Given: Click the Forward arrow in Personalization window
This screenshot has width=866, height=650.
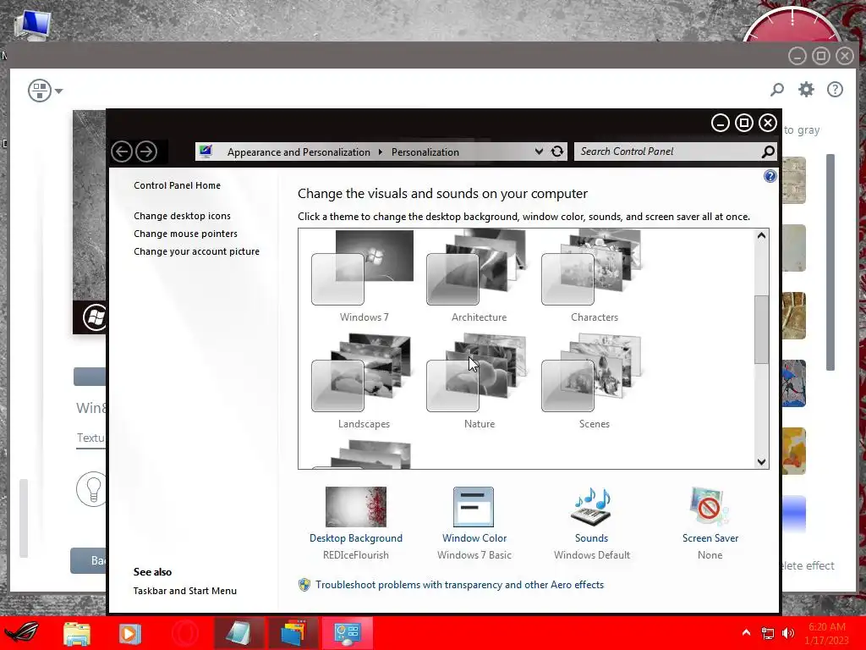Looking at the screenshot, I should (x=146, y=151).
